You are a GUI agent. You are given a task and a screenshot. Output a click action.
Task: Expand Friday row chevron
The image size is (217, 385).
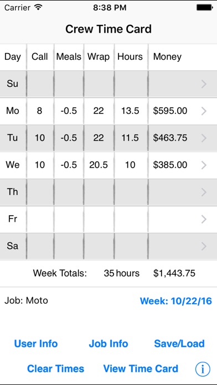click(x=204, y=219)
